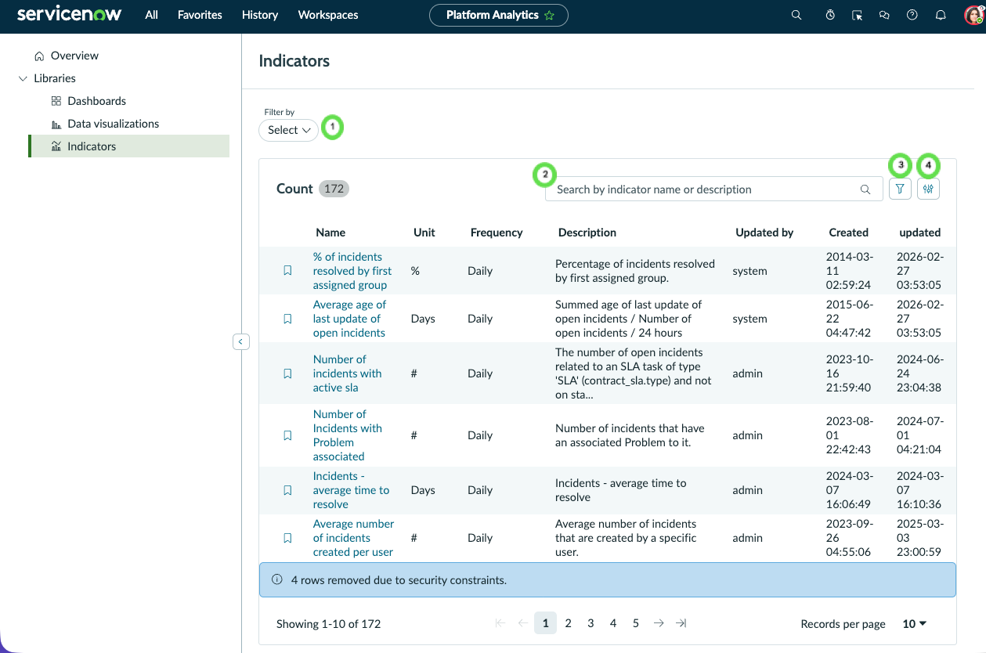Open the notifications bell icon
986x653 pixels.
click(941, 15)
